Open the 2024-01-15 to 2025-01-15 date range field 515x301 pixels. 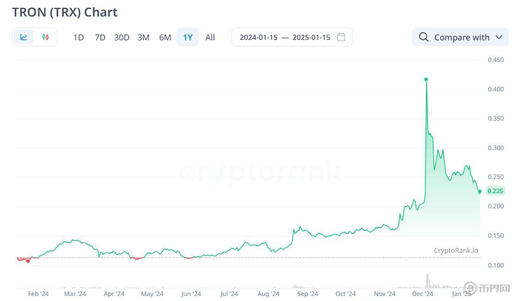tap(285, 38)
